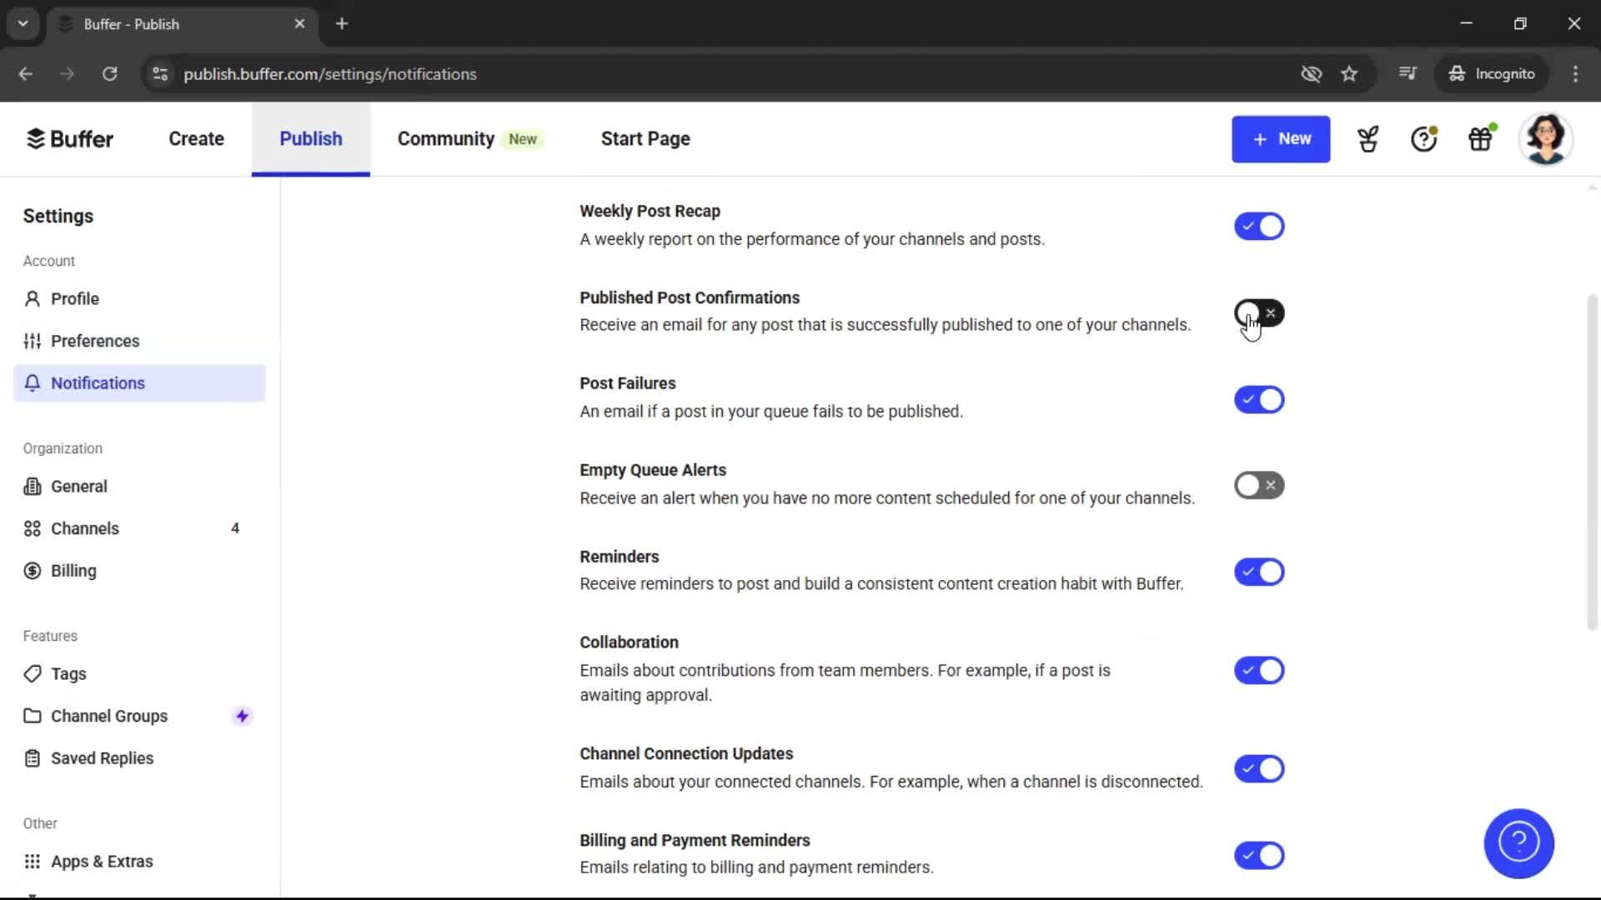Open the plant growth menu in top bar

click(x=1368, y=139)
